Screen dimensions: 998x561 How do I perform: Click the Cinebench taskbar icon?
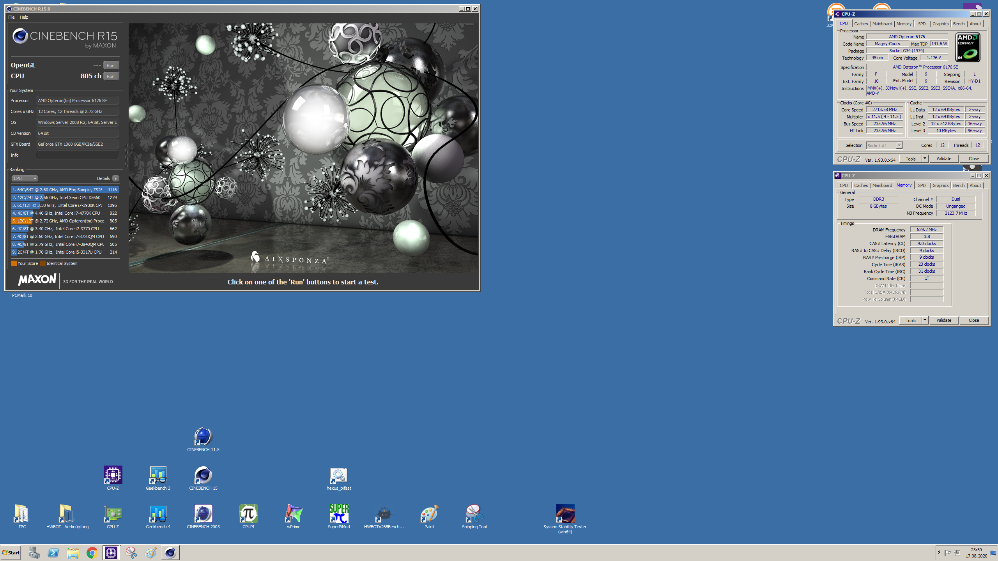coord(170,553)
